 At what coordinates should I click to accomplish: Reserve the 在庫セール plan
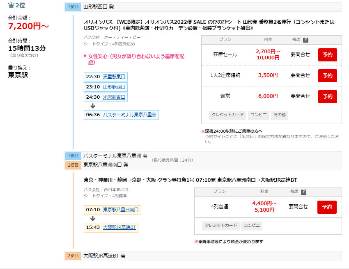(x=327, y=54)
